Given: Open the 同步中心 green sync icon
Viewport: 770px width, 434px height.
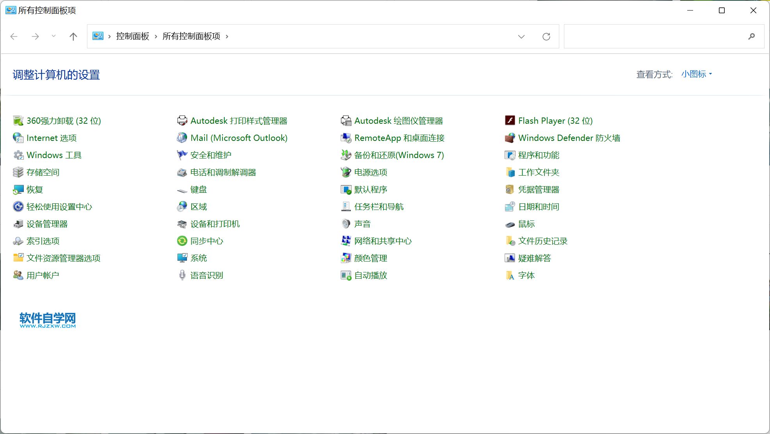Looking at the screenshot, I should [x=182, y=241].
